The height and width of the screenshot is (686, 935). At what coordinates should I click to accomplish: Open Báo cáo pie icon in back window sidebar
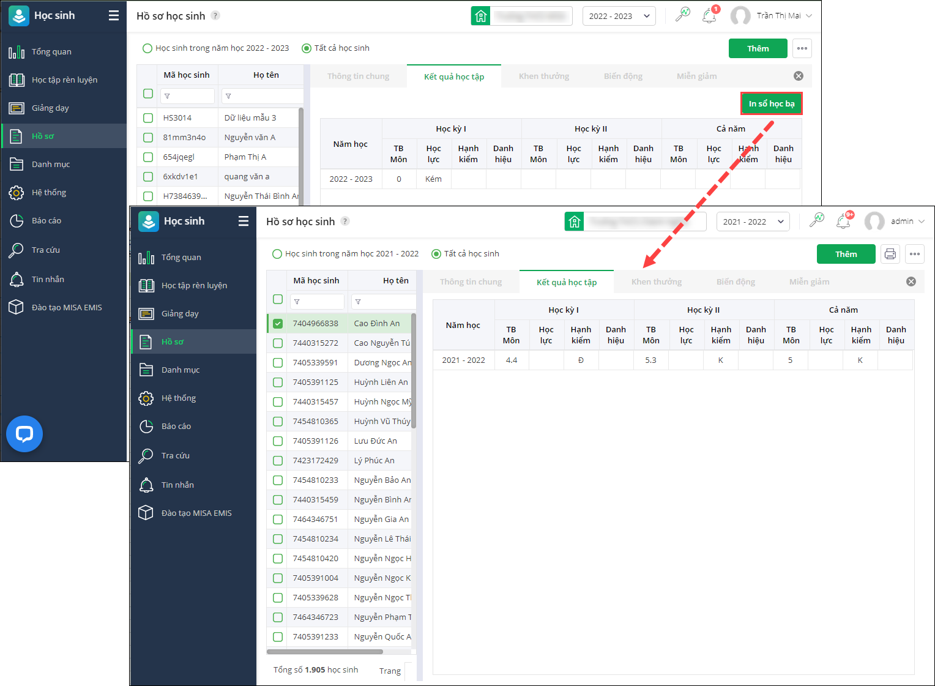17,221
